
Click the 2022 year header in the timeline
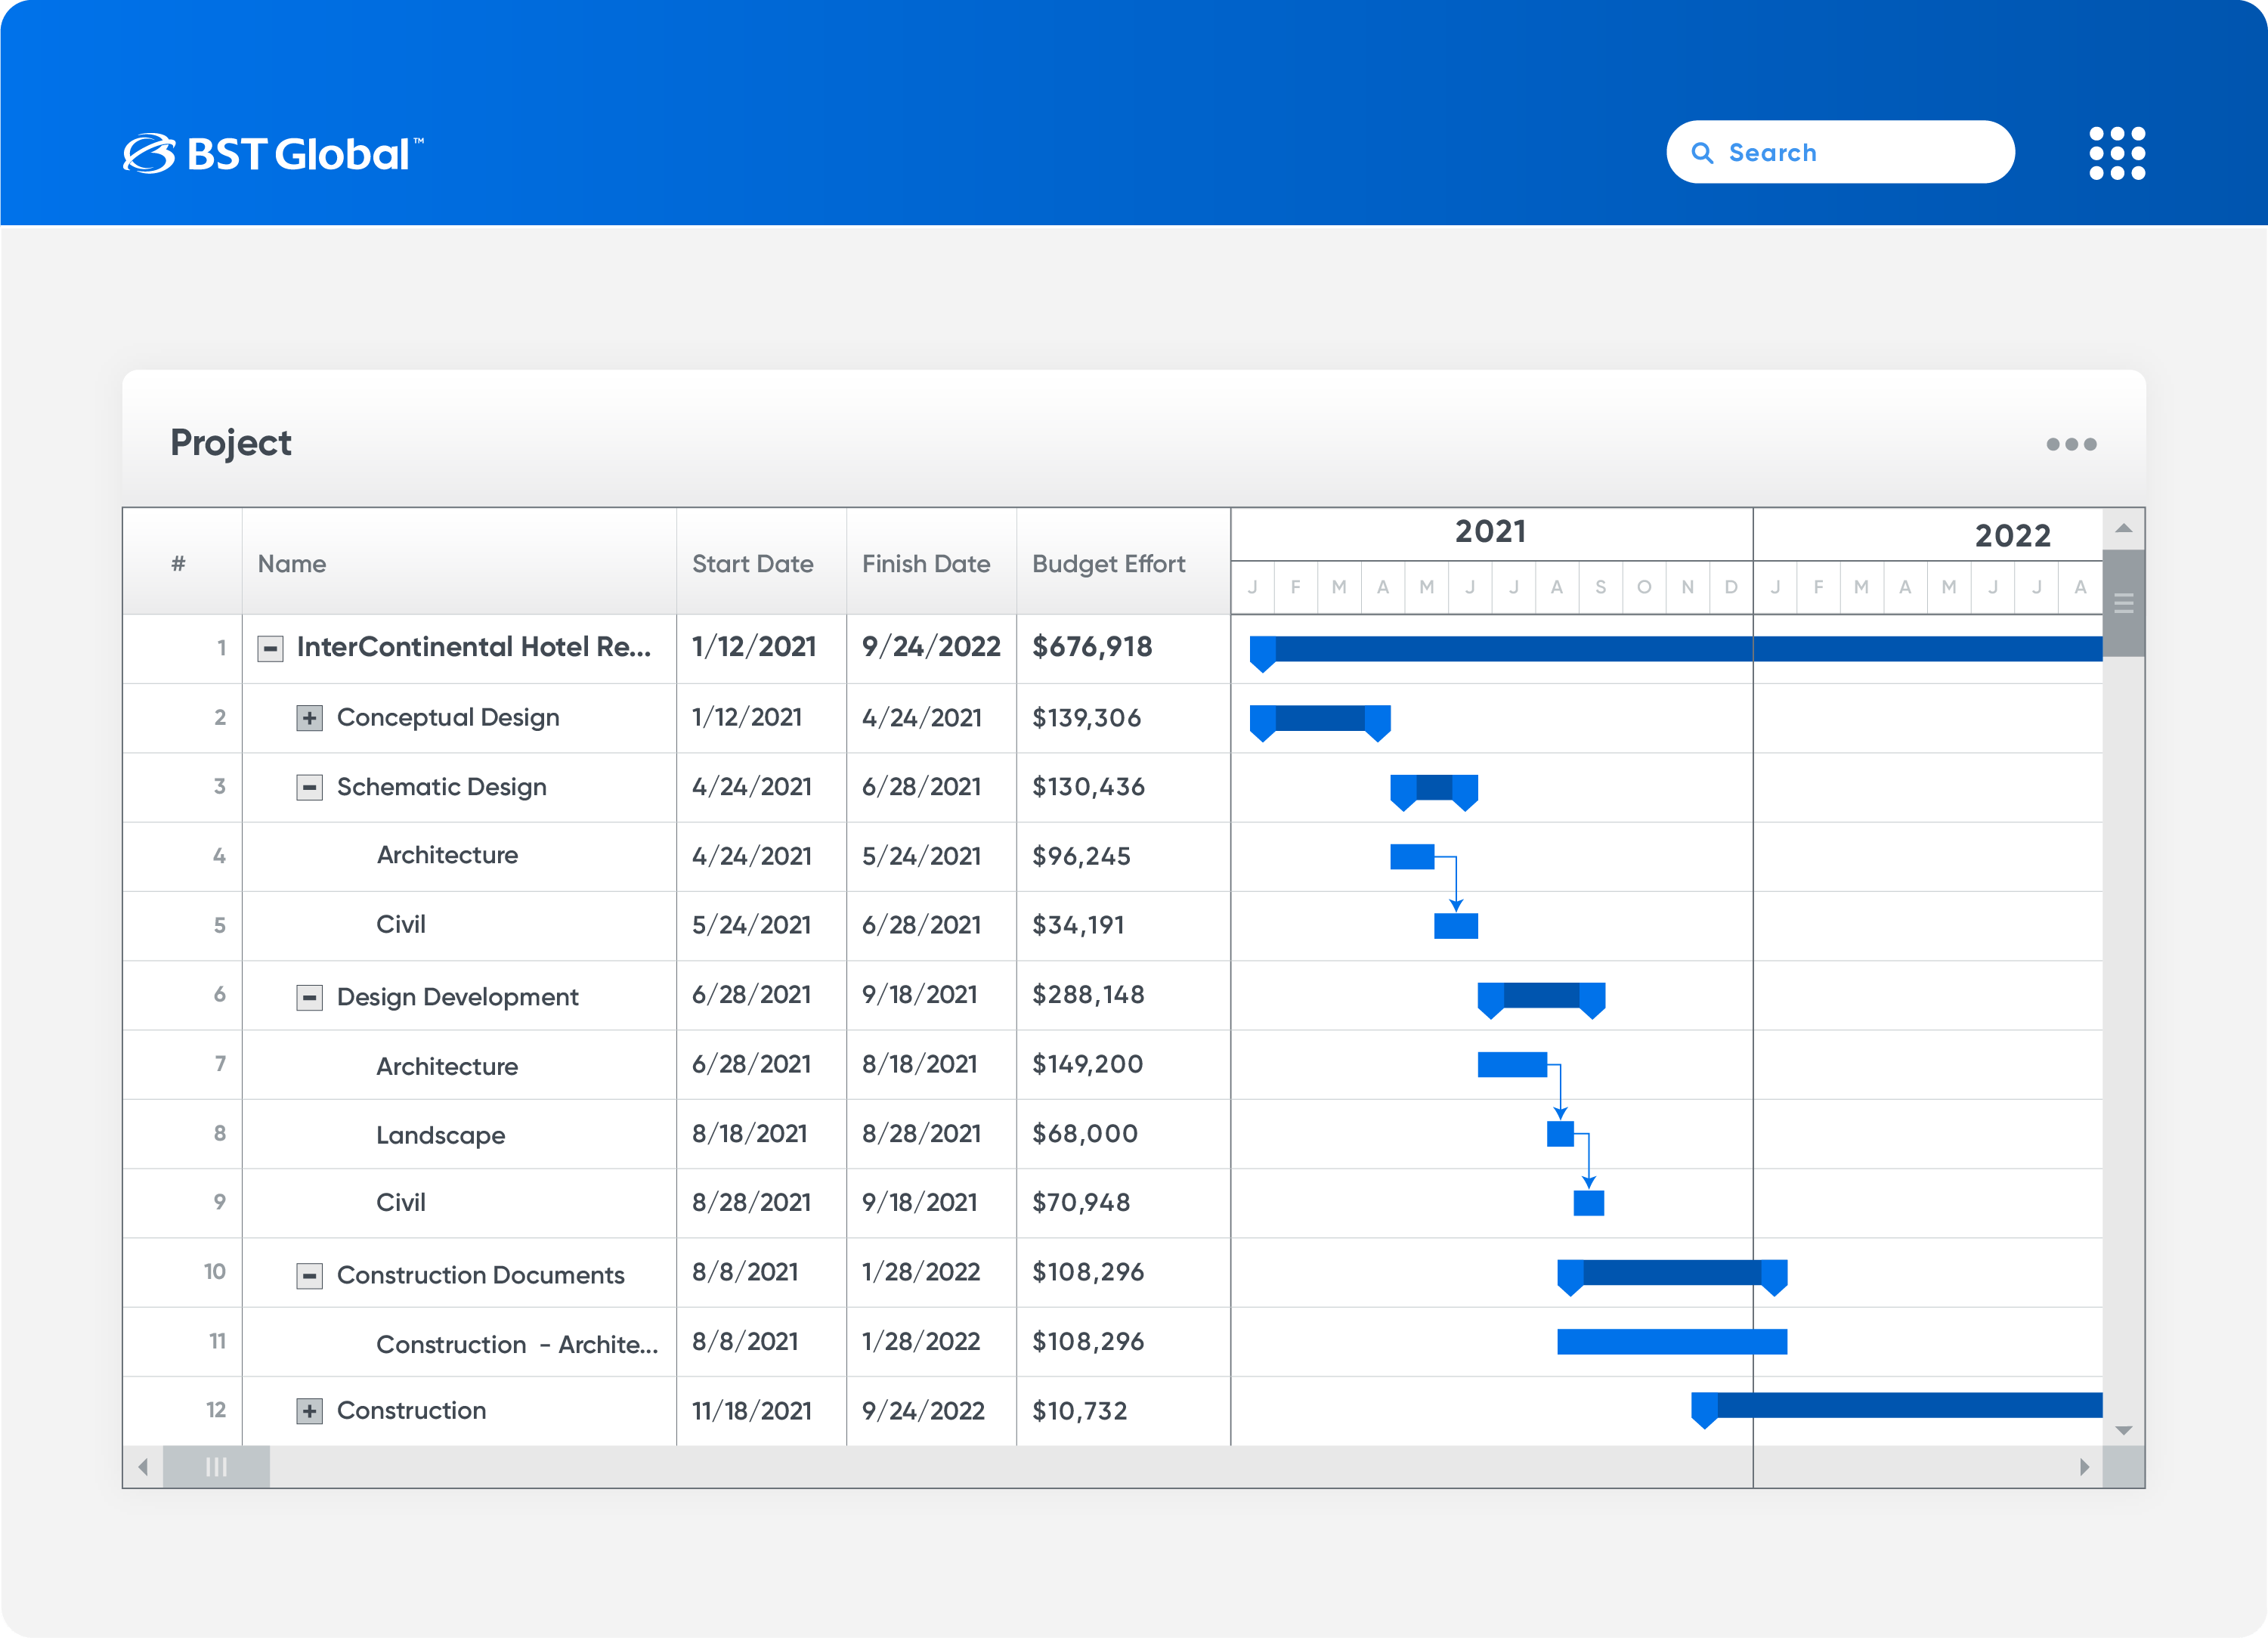tap(2012, 536)
